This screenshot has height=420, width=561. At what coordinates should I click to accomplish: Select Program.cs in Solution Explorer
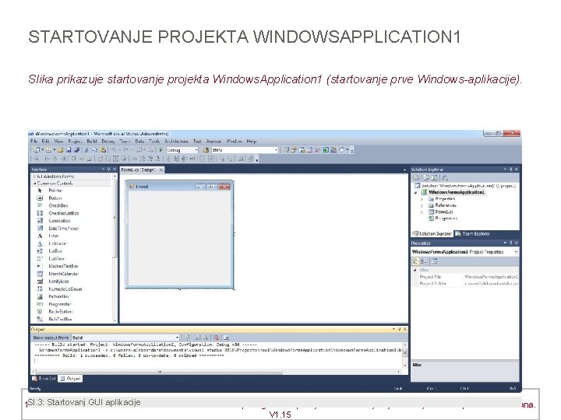(443, 219)
